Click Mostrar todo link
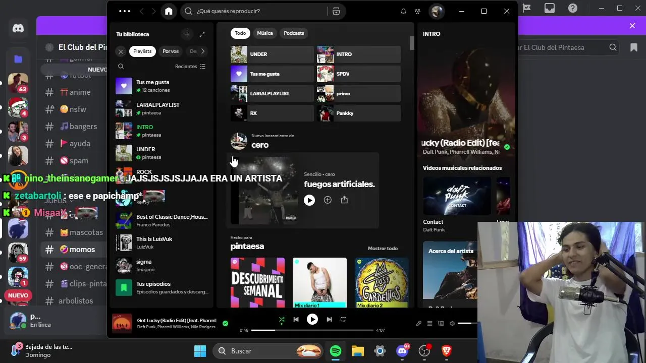 pos(383,248)
